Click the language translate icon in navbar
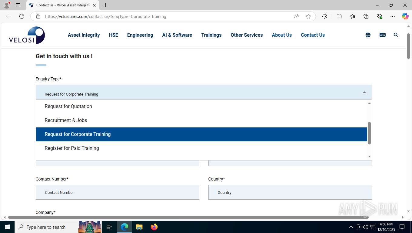Image resolution: width=412 pixels, height=233 pixels. click(383, 35)
